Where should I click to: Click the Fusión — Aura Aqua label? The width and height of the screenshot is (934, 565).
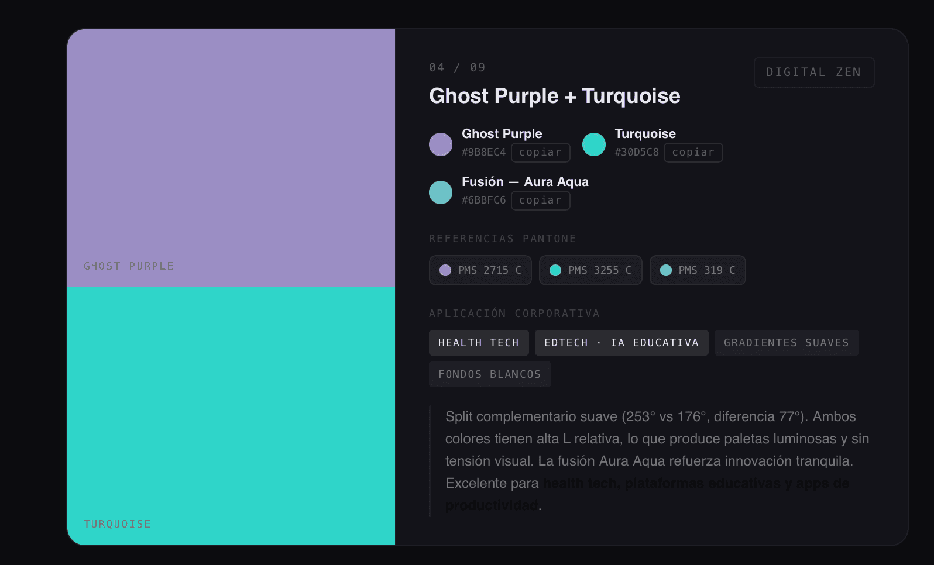(x=525, y=182)
